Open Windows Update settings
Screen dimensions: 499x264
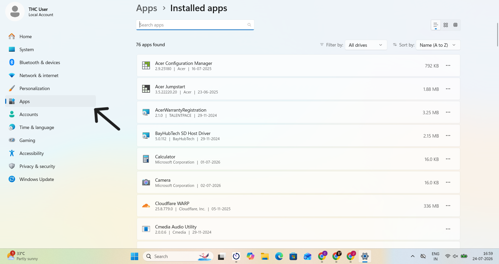tap(51, 179)
